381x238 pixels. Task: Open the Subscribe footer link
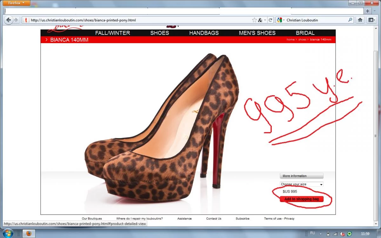(243, 218)
